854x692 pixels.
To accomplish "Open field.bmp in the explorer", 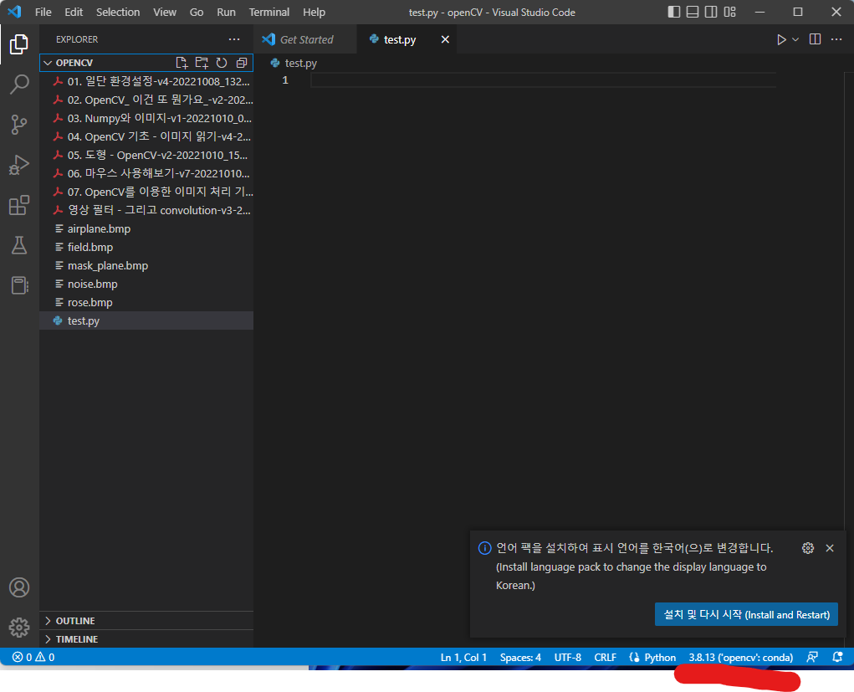I will [146, 247].
